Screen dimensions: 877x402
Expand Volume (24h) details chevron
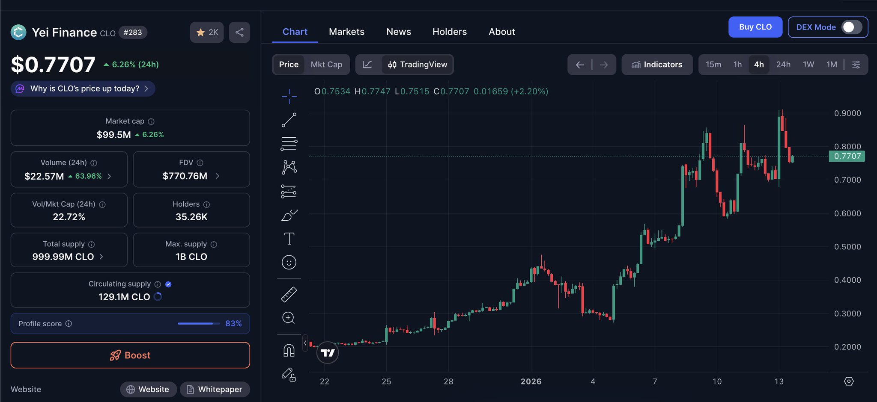[110, 176]
